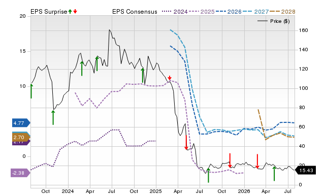
Task: Select the 2026 dark blue legend entry
Action: coord(229,12)
